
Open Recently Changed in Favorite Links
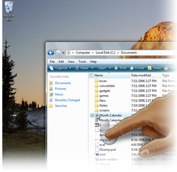point(67,100)
